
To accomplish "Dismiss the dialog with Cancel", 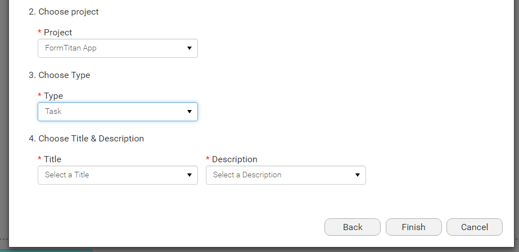I will (x=475, y=227).
